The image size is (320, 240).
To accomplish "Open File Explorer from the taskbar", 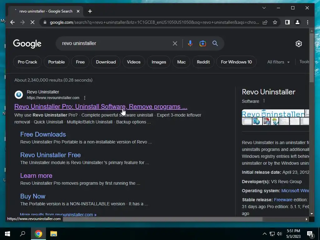I will pyautogui.click(x=53, y=234).
